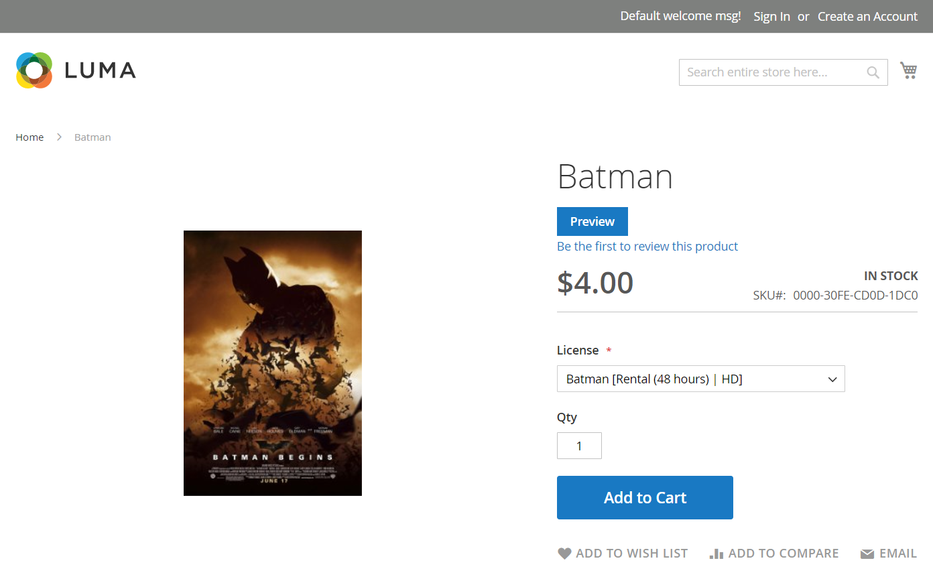Click the search magnifier icon
The image size is (933, 573).
point(873,72)
